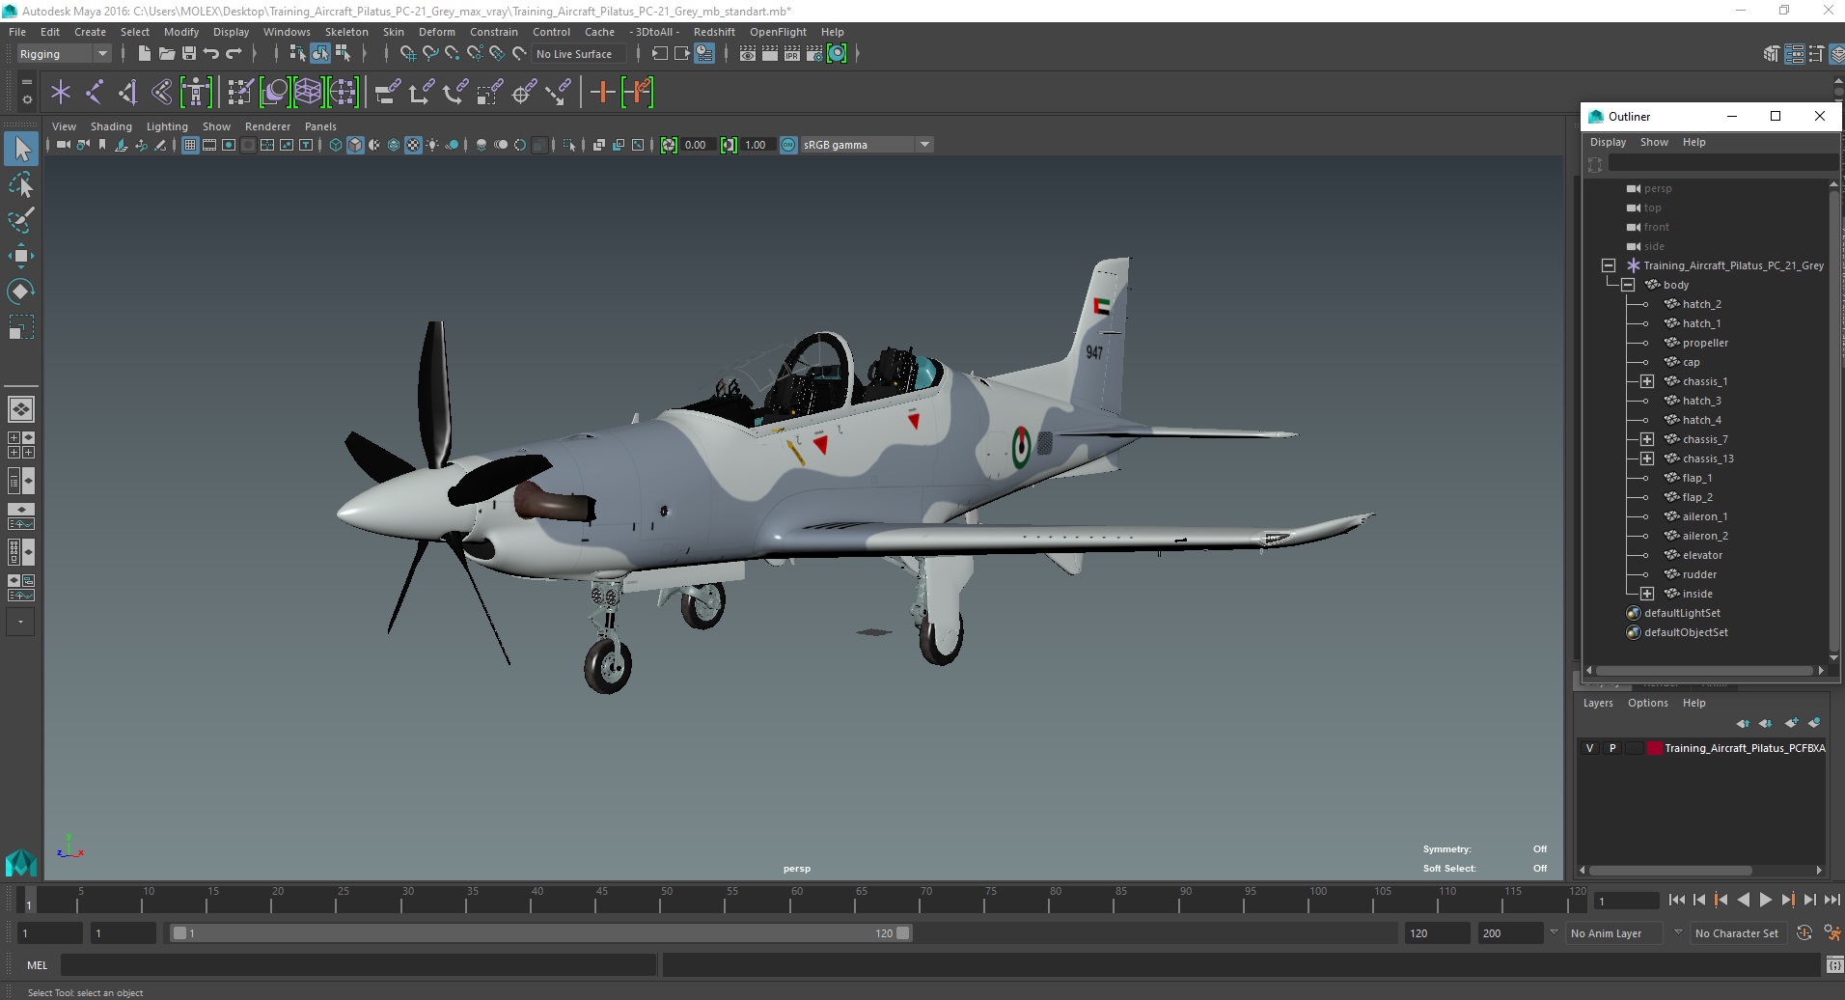Open the Rigging menu set dropdown
The height and width of the screenshot is (1000, 1845).
64,54
